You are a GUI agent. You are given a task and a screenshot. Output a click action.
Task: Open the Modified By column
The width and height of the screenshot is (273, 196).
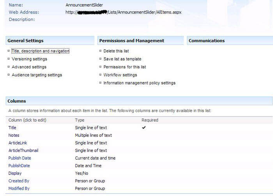[19, 189]
